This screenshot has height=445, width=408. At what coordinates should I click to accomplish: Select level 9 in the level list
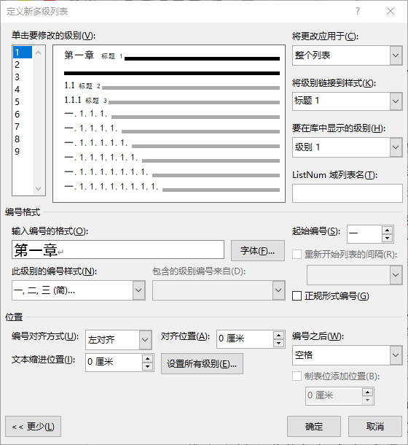(x=23, y=152)
